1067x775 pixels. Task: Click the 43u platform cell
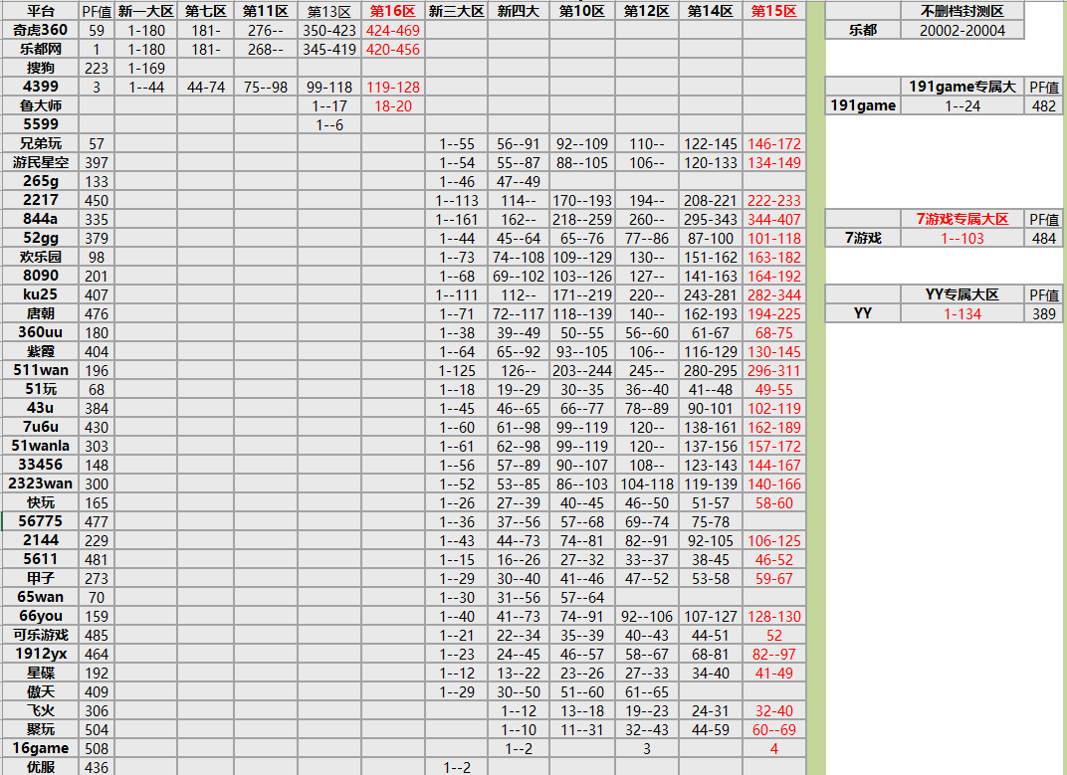point(40,408)
